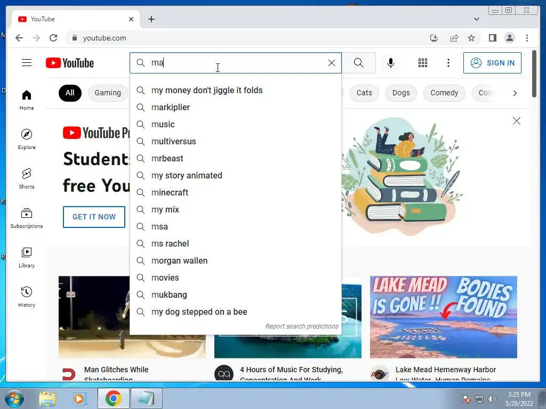Choose the multiversus suggestion
546x409 pixels.
(x=235, y=142)
